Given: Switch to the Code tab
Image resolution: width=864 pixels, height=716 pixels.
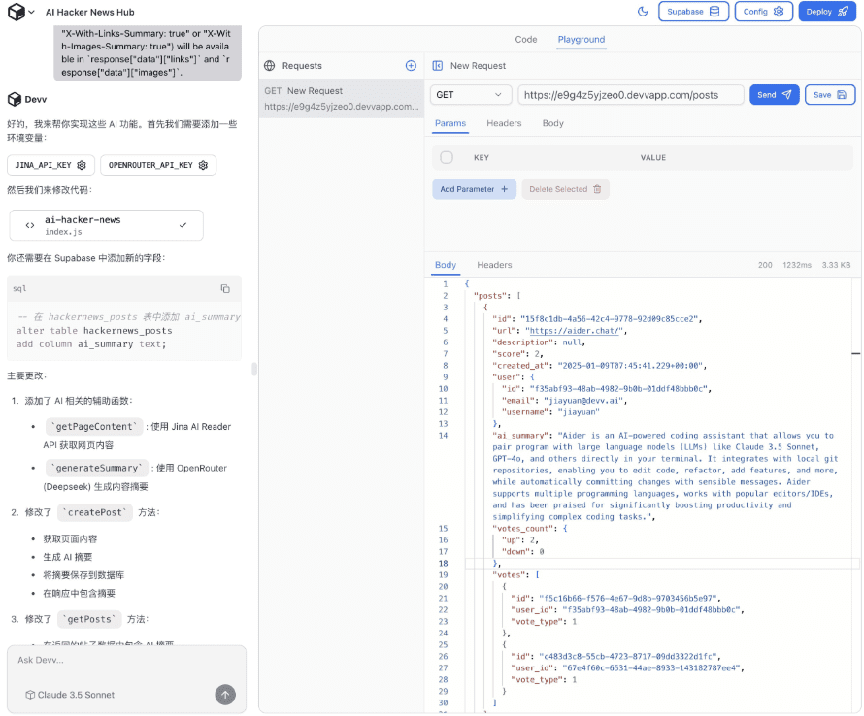Looking at the screenshot, I should pyautogui.click(x=525, y=39).
